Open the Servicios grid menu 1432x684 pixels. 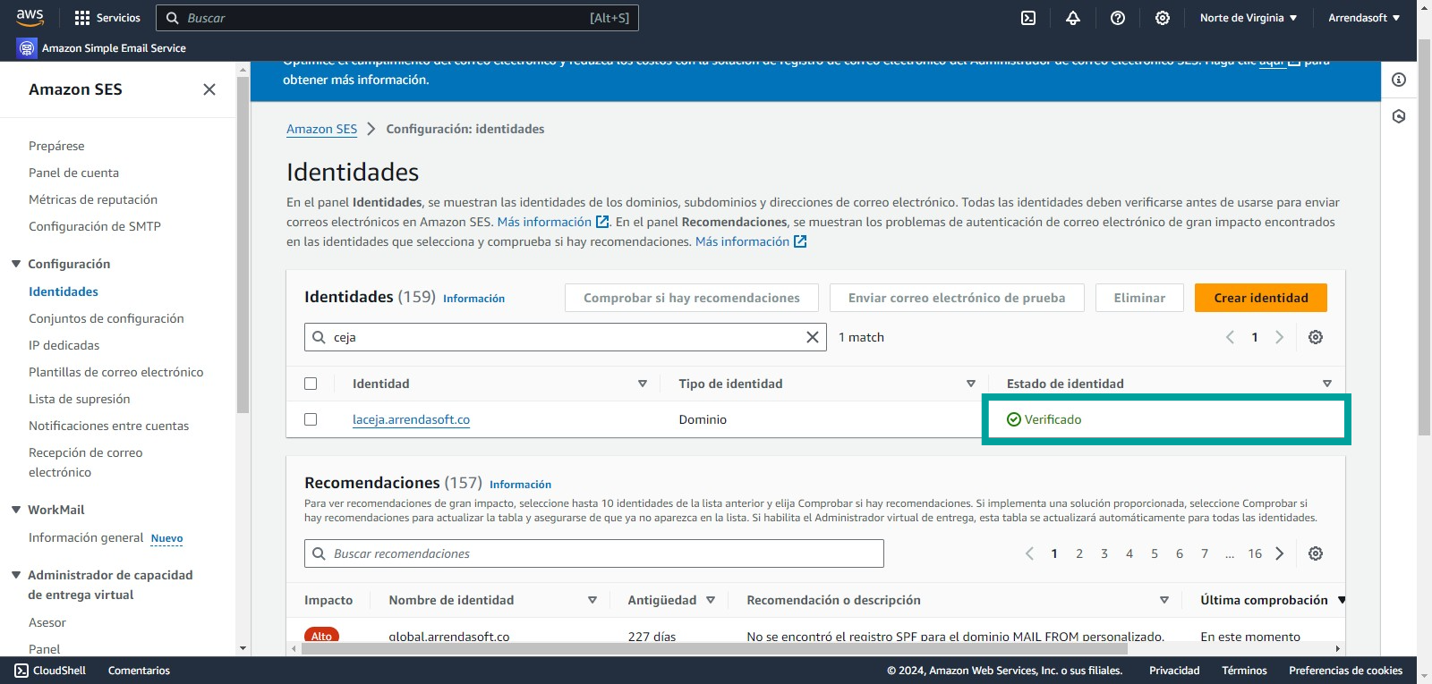coord(107,18)
